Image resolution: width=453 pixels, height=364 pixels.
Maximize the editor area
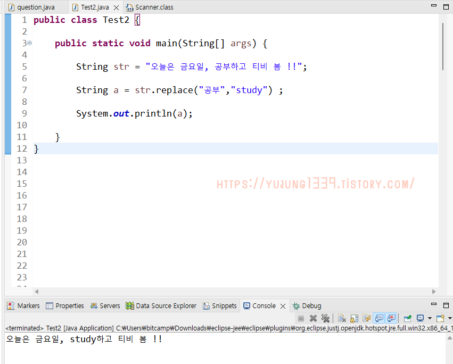pyautogui.click(x=446, y=7)
